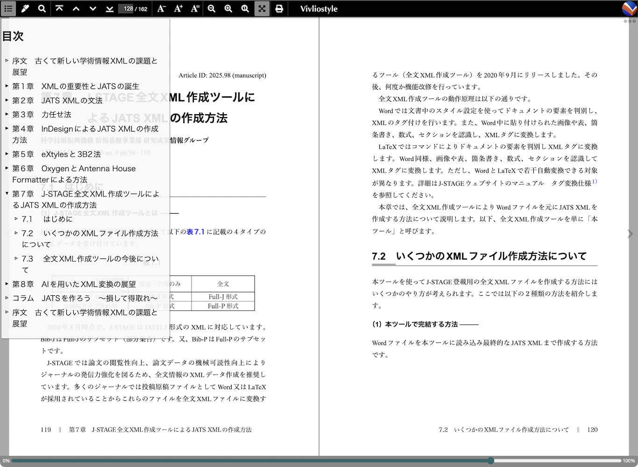Expand the 第5章 eXtylesと3B2法 triangle
The height and width of the screenshot is (467, 638).
pos(7,154)
